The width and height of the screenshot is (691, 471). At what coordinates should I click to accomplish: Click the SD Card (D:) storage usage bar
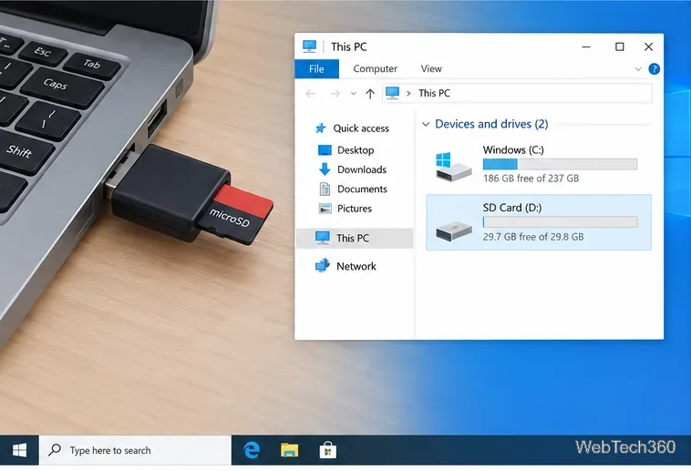[560, 221]
